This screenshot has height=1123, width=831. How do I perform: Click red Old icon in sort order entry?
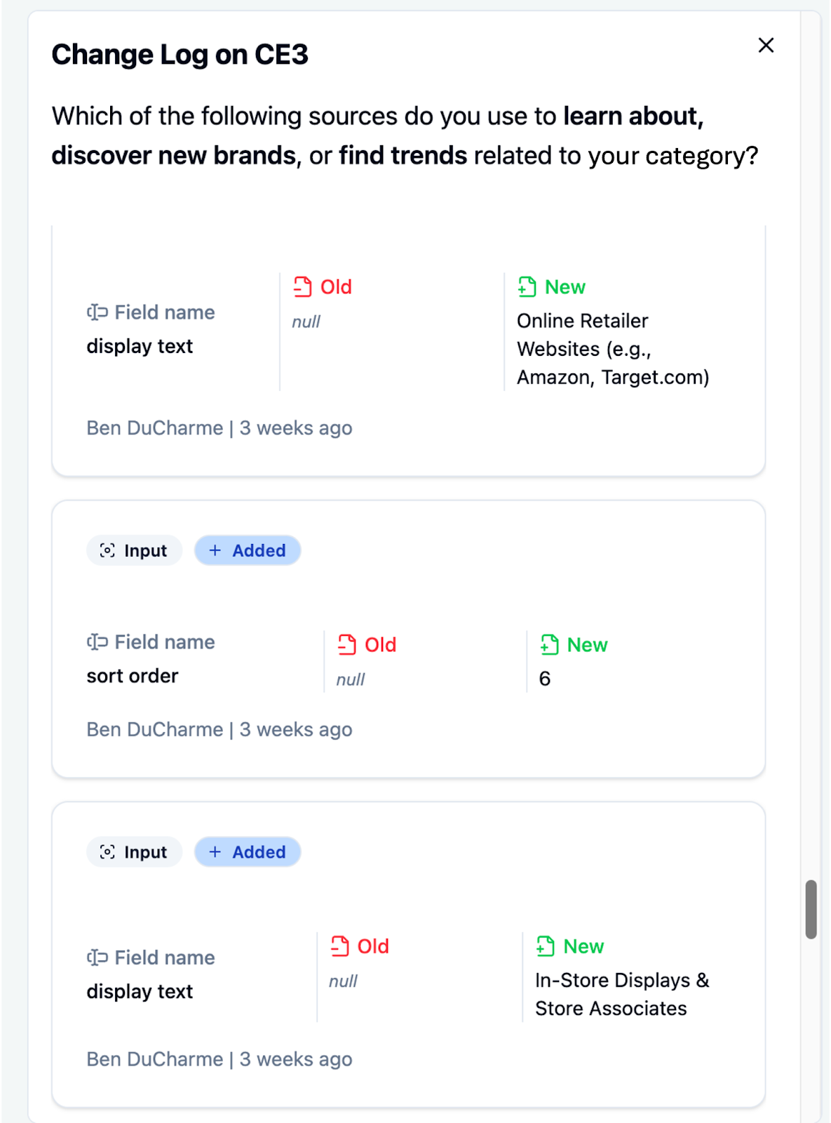pyautogui.click(x=347, y=644)
